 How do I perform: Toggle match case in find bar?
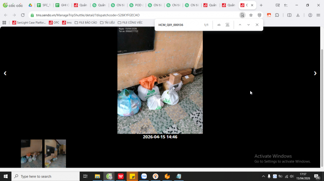tap(219, 25)
